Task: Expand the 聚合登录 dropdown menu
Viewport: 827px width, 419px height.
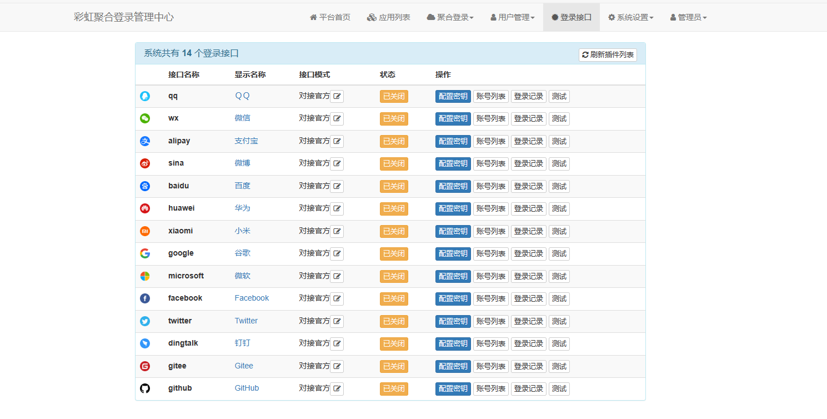Action: click(450, 17)
